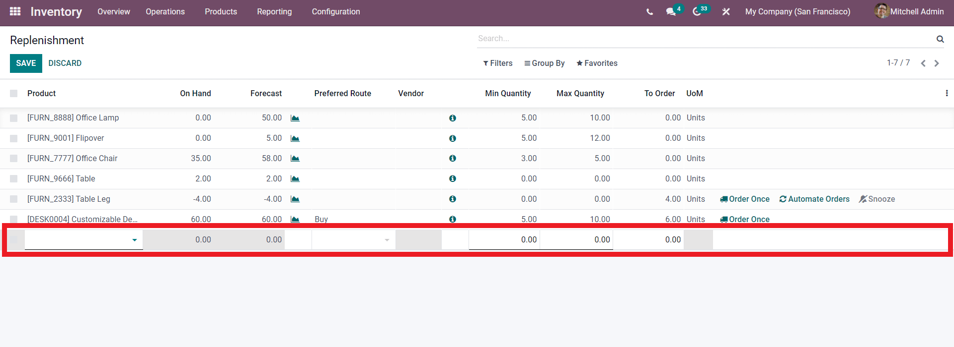The width and height of the screenshot is (954, 347).
Task: Tick the Customizable Desk row checkbox
Action: 13,219
